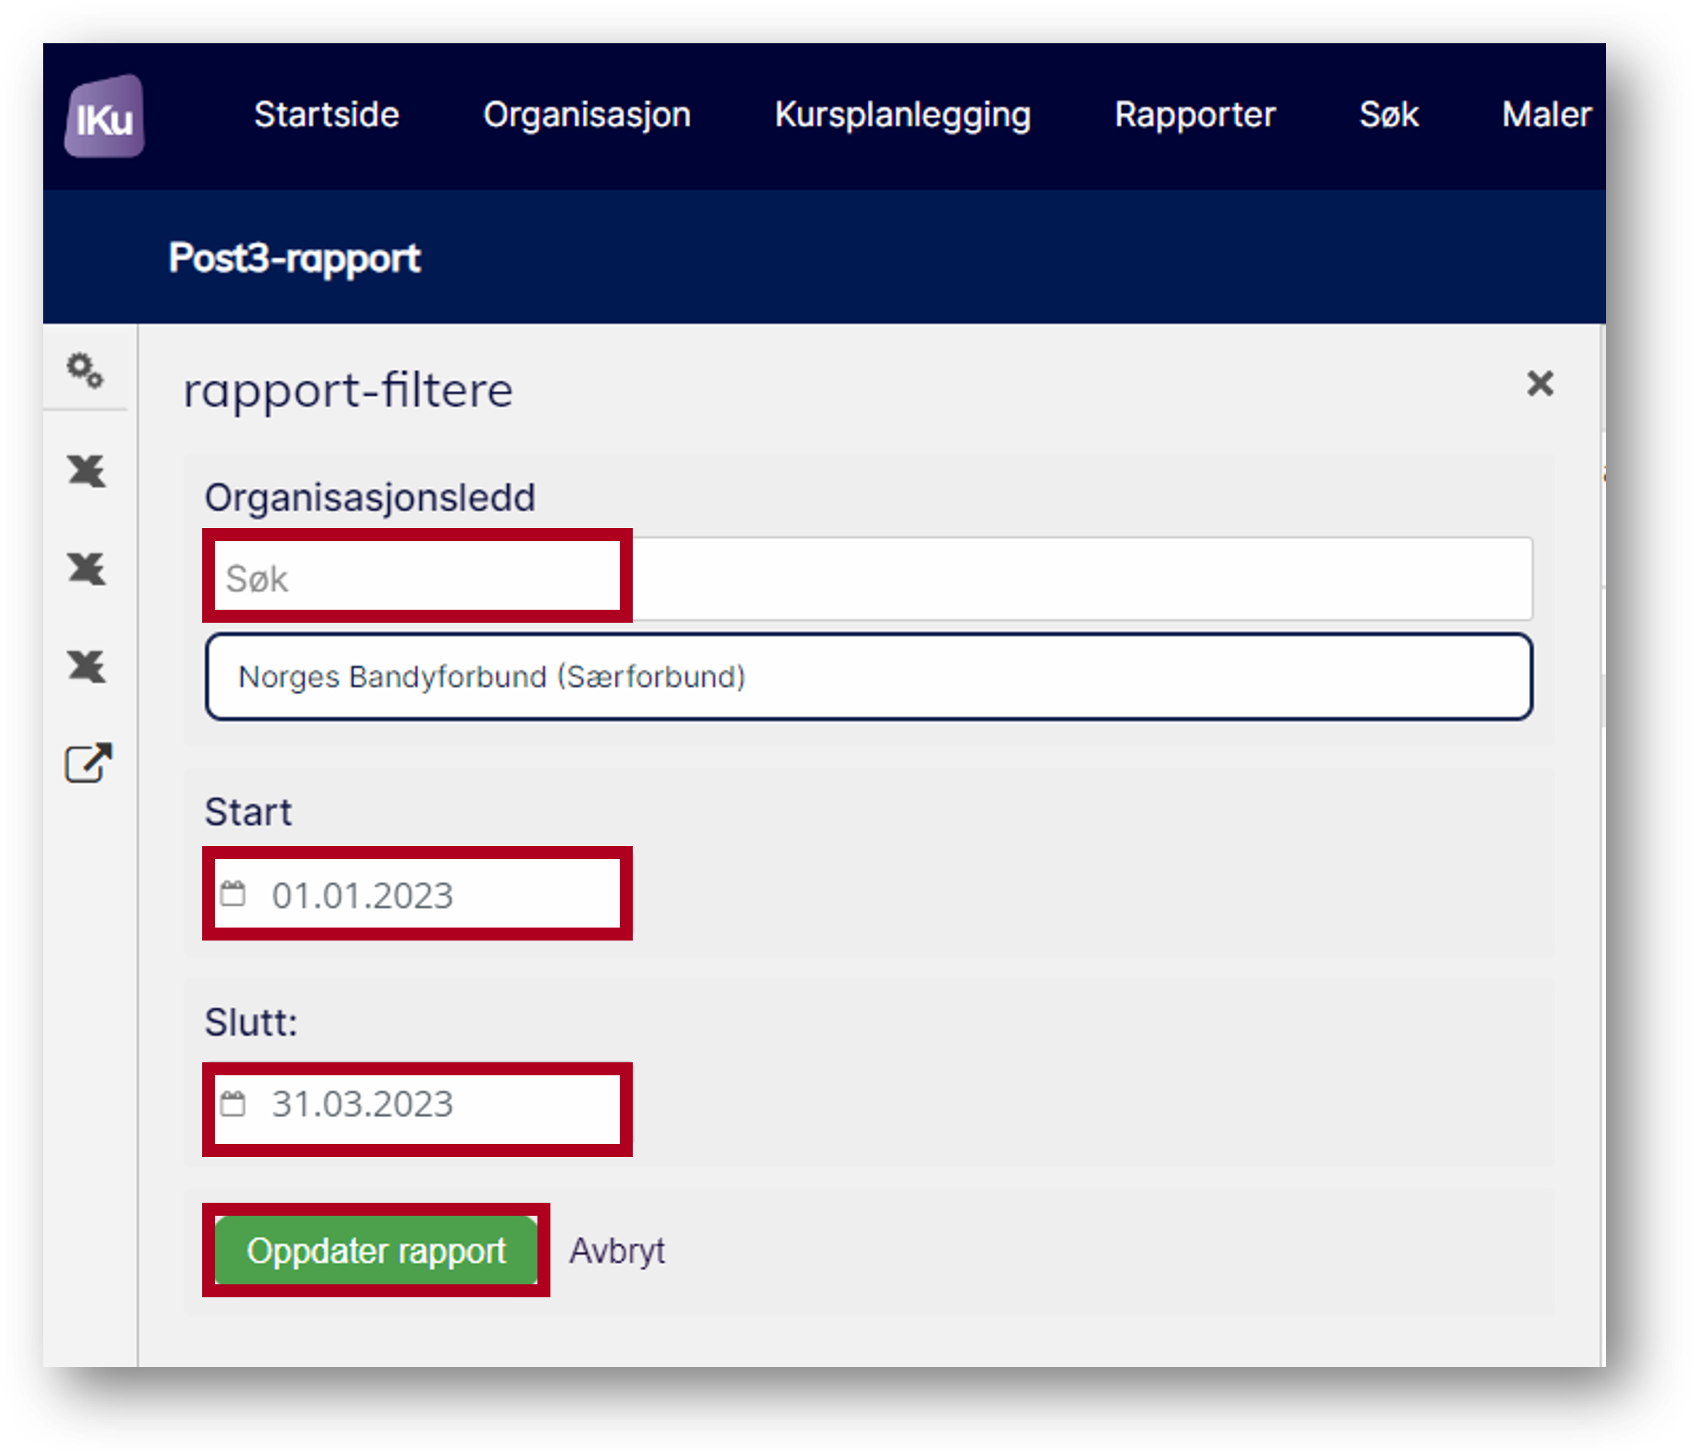The width and height of the screenshot is (1694, 1455).
Task: Open the Organisasjon menu
Action: click(587, 115)
